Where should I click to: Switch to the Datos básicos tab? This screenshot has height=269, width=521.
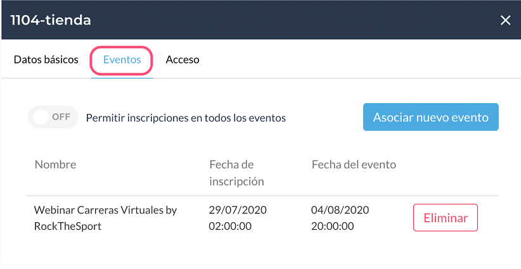click(46, 60)
